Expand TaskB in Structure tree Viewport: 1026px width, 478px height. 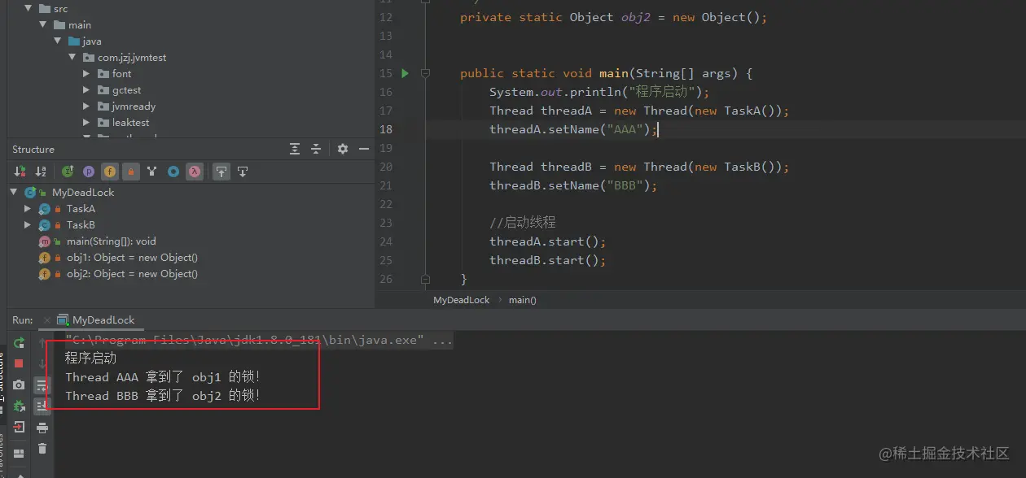(x=28, y=224)
